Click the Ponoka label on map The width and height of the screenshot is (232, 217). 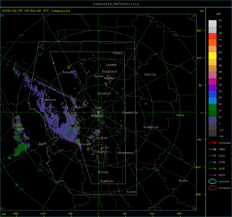coord(118,53)
